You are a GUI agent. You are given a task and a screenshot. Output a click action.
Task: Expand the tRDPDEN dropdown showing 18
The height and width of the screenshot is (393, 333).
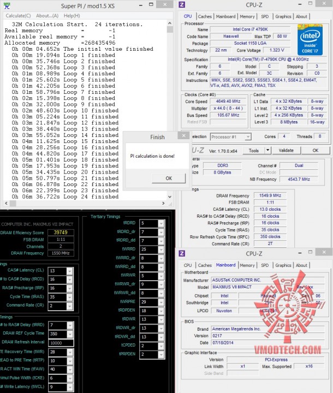[161, 311]
